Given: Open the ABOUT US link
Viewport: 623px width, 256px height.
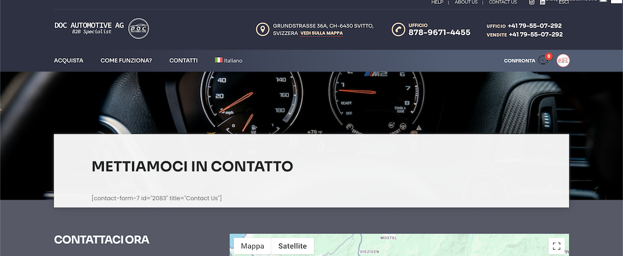Looking at the screenshot, I should pos(466,2).
